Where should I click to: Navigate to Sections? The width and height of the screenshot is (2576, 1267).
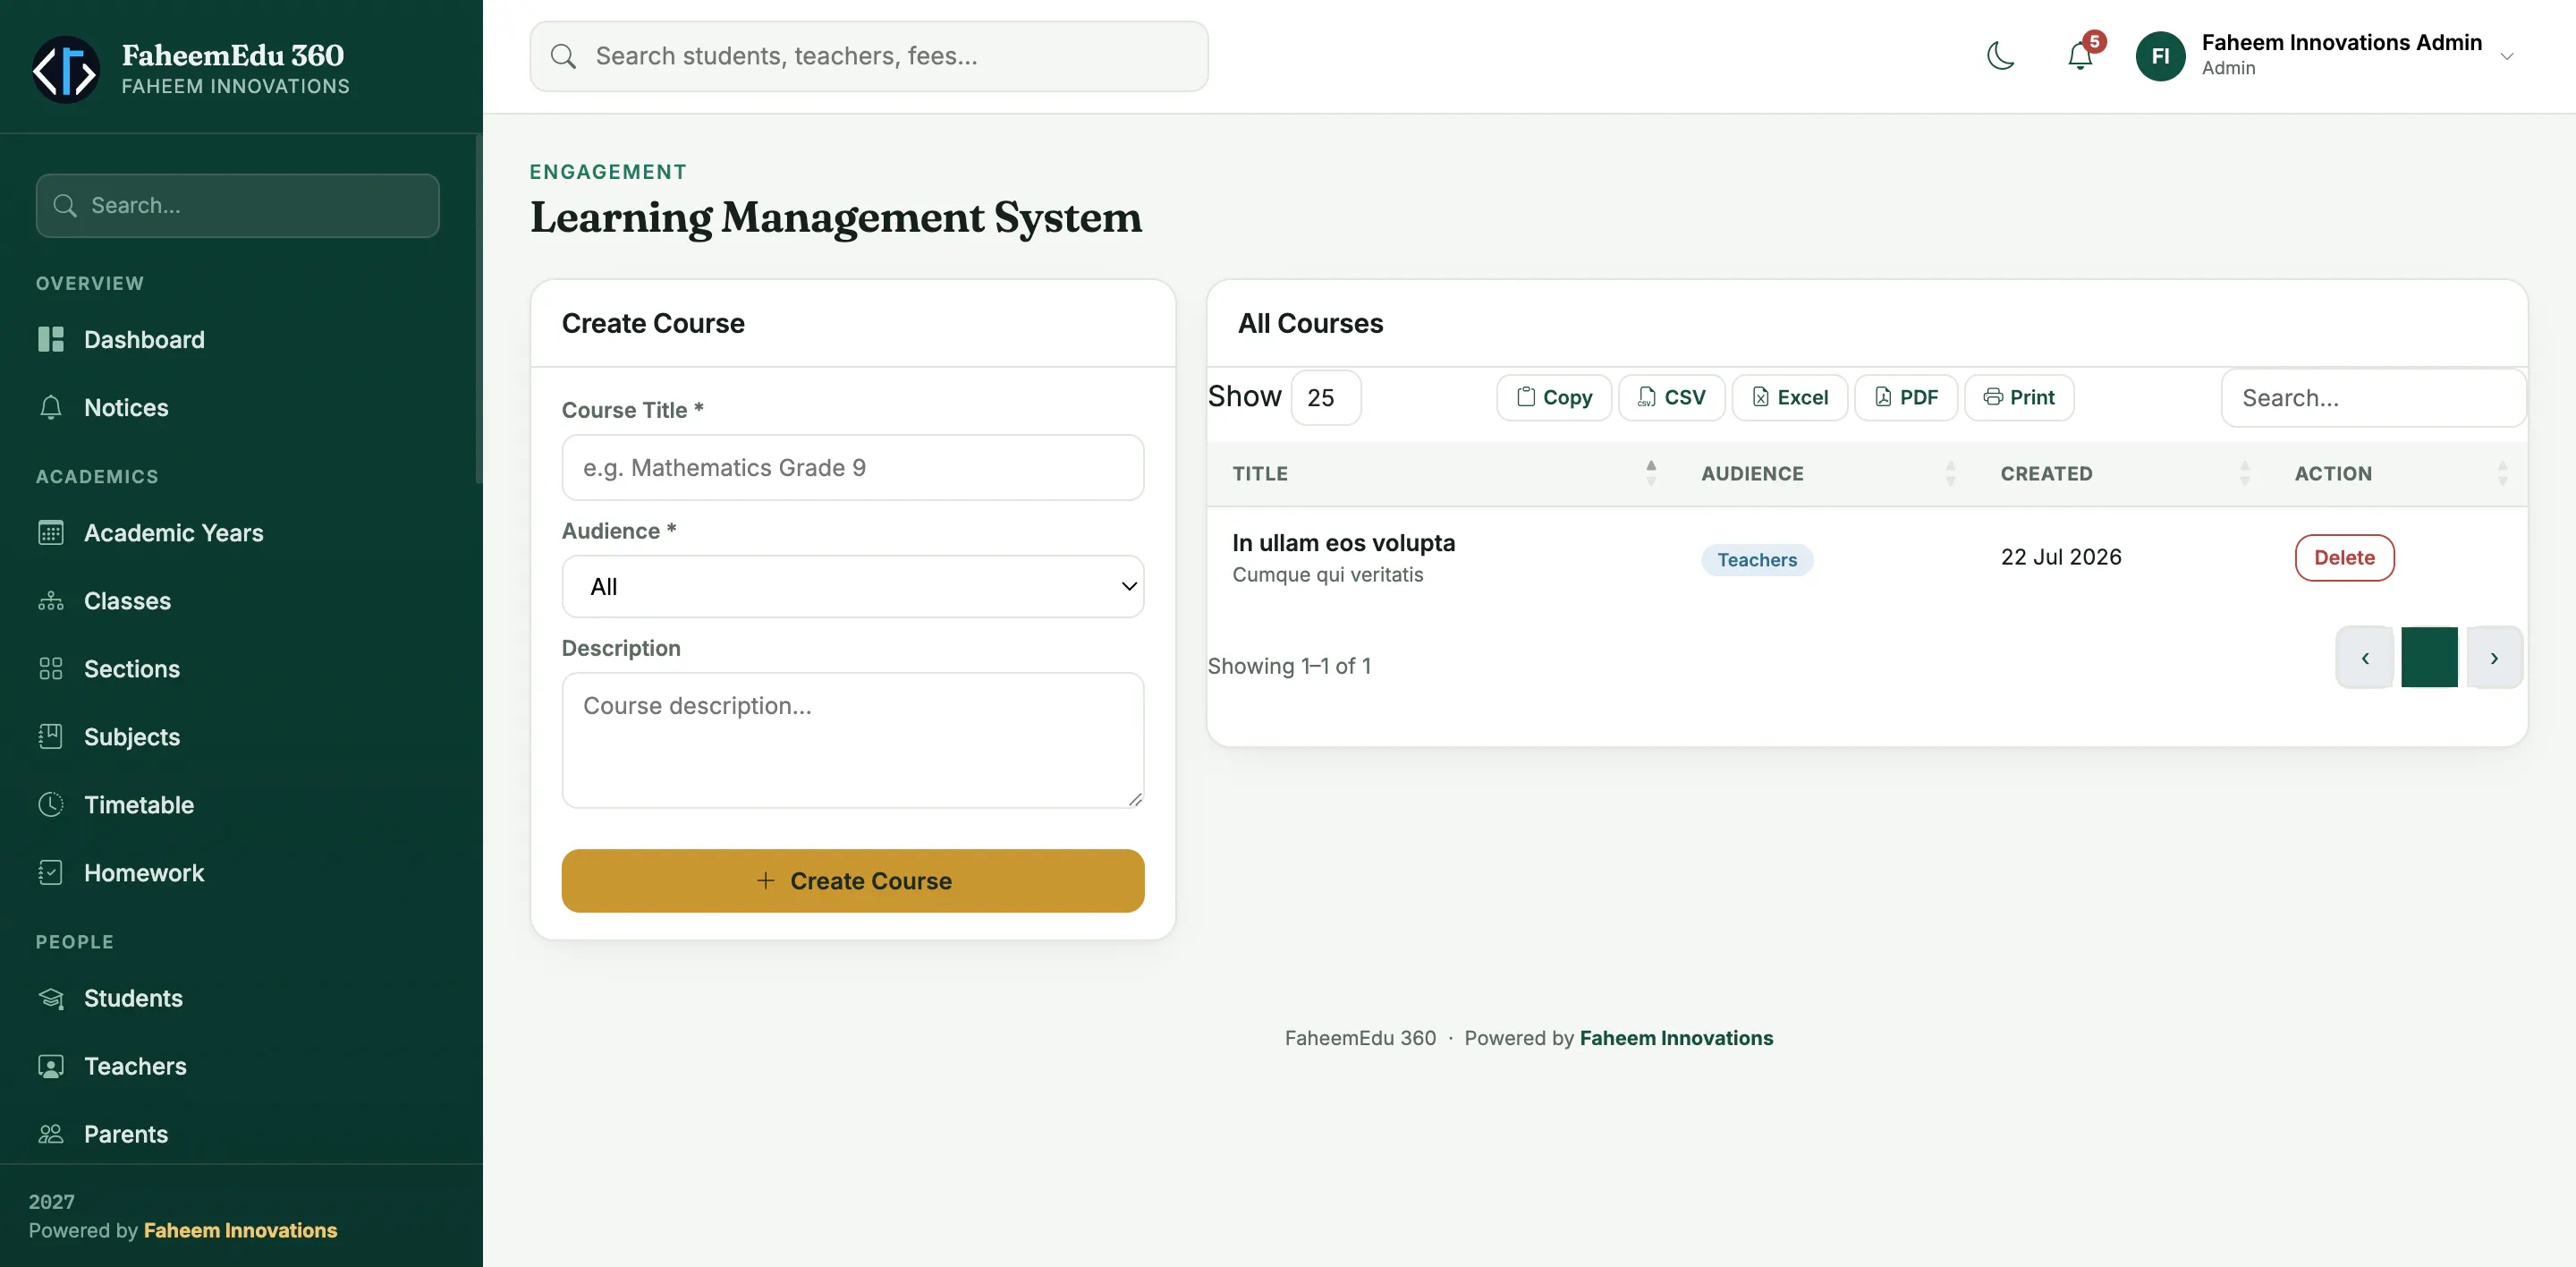[131, 669]
